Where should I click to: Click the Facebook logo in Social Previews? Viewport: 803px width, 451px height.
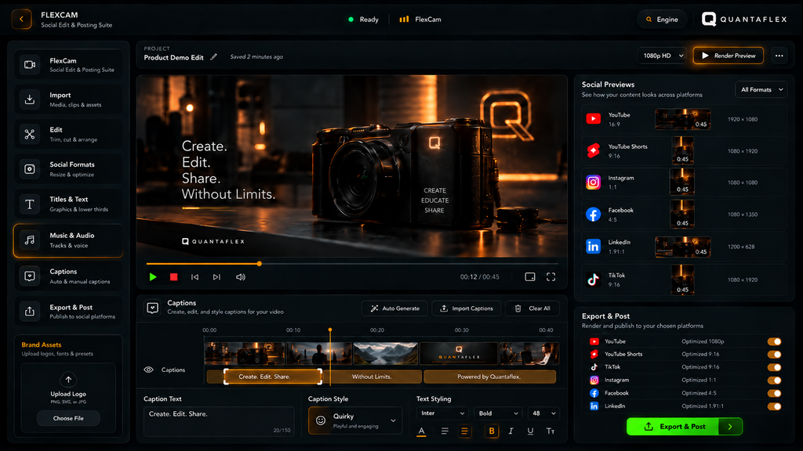pyautogui.click(x=593, y=215)
